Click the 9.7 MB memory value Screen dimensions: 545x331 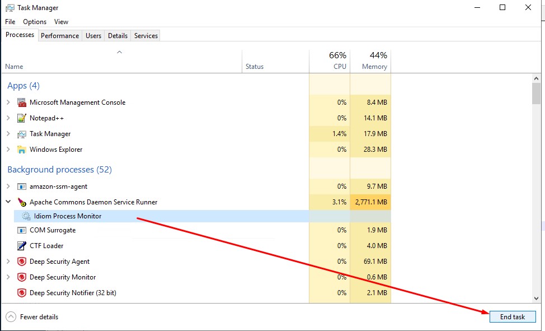tap(377, 187)
